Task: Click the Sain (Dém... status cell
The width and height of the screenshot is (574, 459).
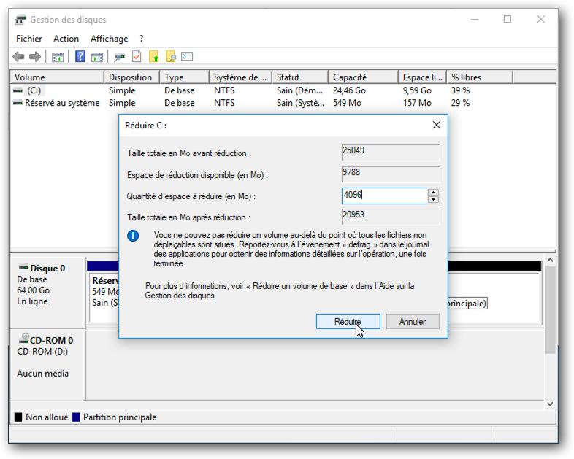Action: (x=300, y=90)
